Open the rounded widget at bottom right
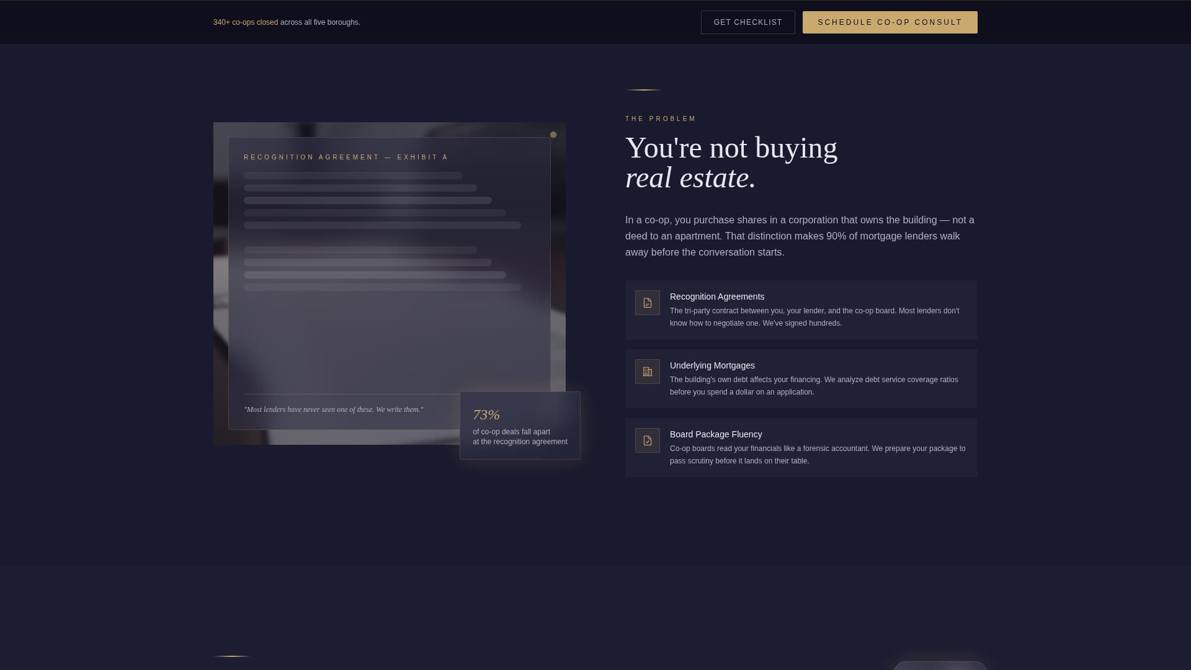 point(940,668)
